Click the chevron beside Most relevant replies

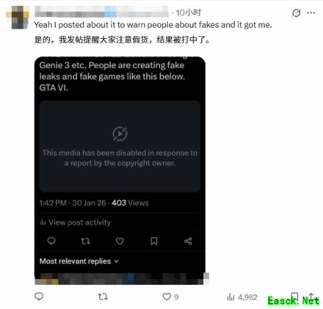pos(116,261)
